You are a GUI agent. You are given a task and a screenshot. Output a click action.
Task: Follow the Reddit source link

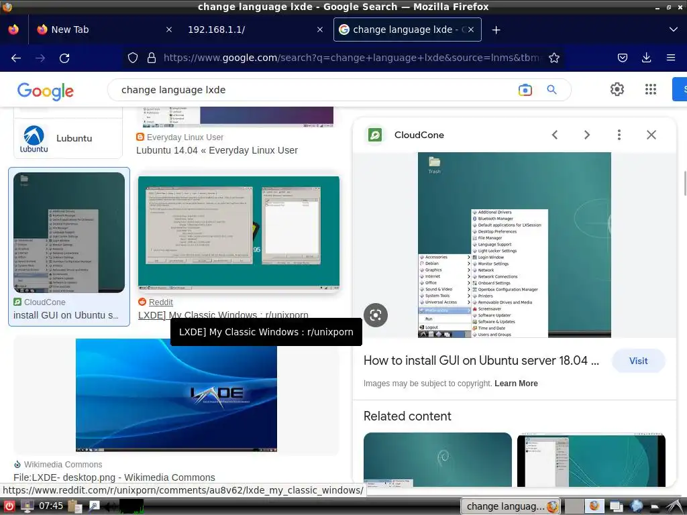click(160, 302)
